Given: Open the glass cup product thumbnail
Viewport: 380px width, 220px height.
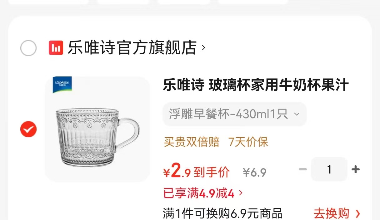Looking at the screenshot, I should [97, 129].
